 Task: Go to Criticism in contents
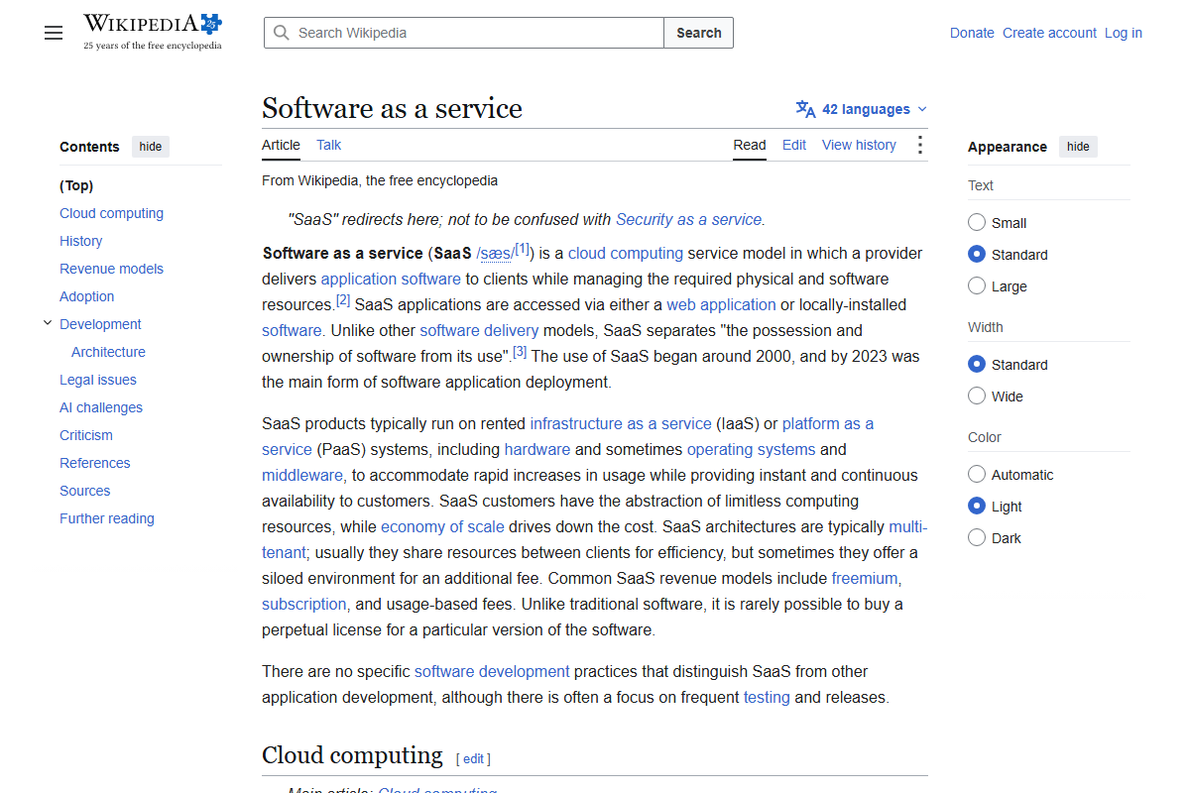coord(86,435)
